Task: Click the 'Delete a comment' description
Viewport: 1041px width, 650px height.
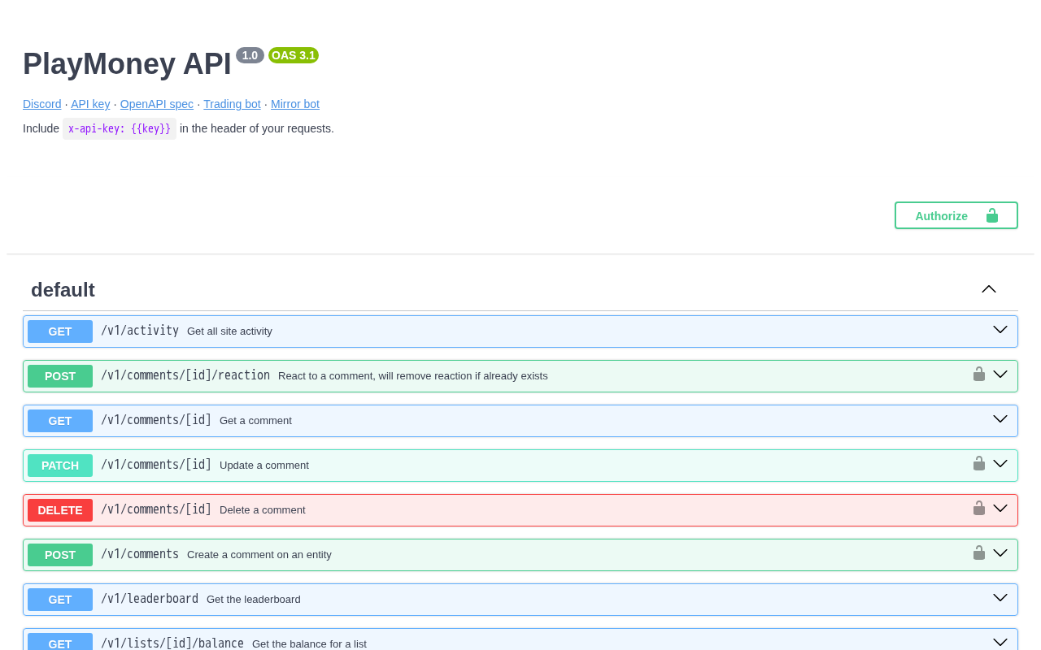Action: (x=263, y=510)
